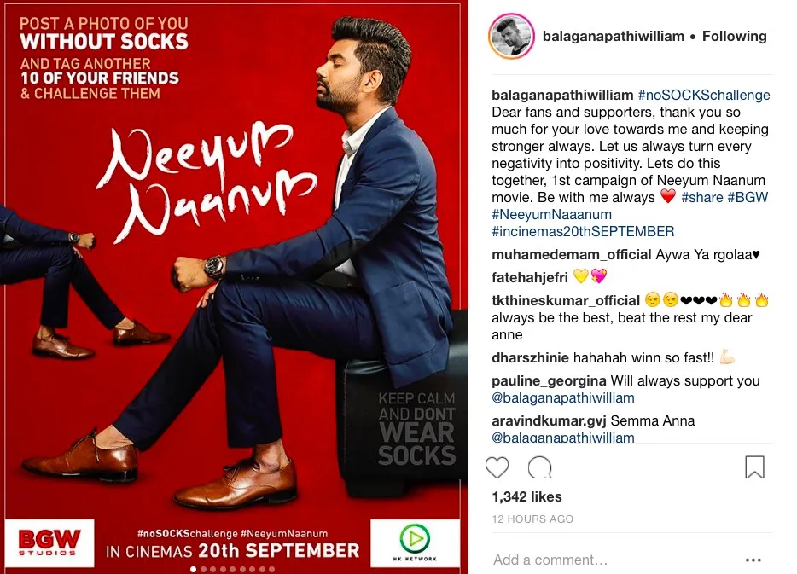Open the comment speech bubble icon

pyautogui.click(x=539, y=467)
